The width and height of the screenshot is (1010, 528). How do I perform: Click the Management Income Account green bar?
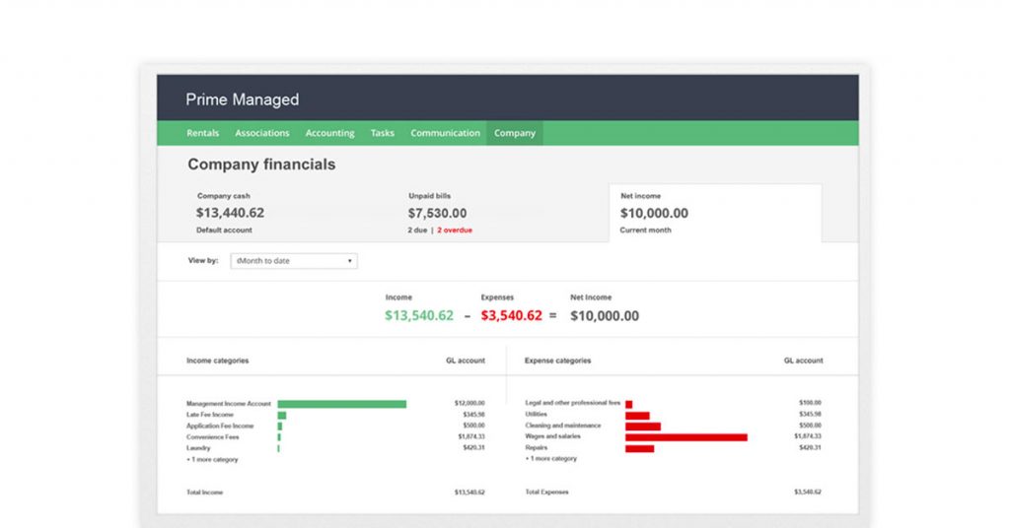click(x=341, y=404)
